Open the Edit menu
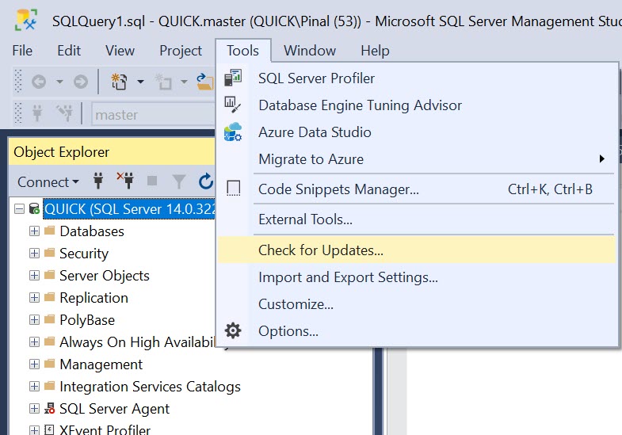Viewport: 622px width, 435px height. (69, 51)
